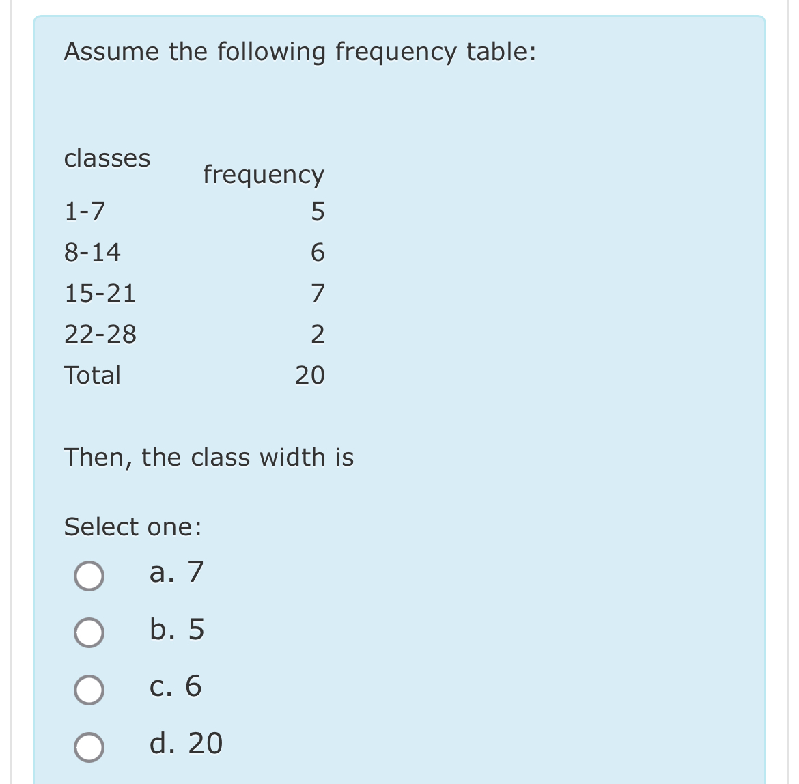Click the question heading about frequency table

300,51
